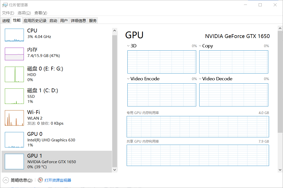This screenshot has height=188, width=283.
Task: Click GPU details pane scrollbar down arrow
Action: tap(280, 170)
